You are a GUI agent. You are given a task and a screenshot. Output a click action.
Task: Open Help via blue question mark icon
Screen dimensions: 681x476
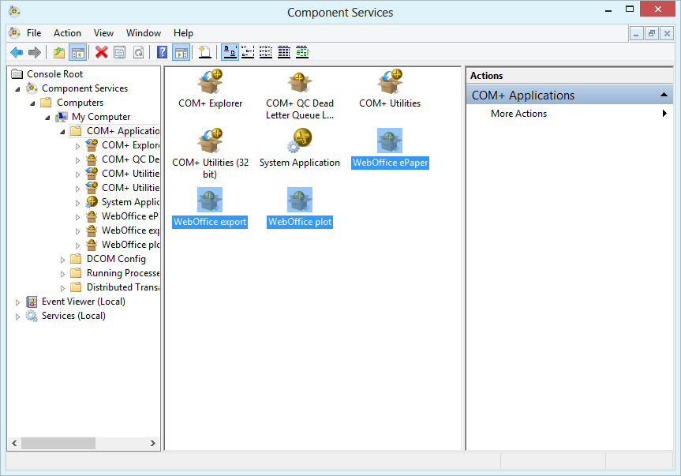(162, 52)
